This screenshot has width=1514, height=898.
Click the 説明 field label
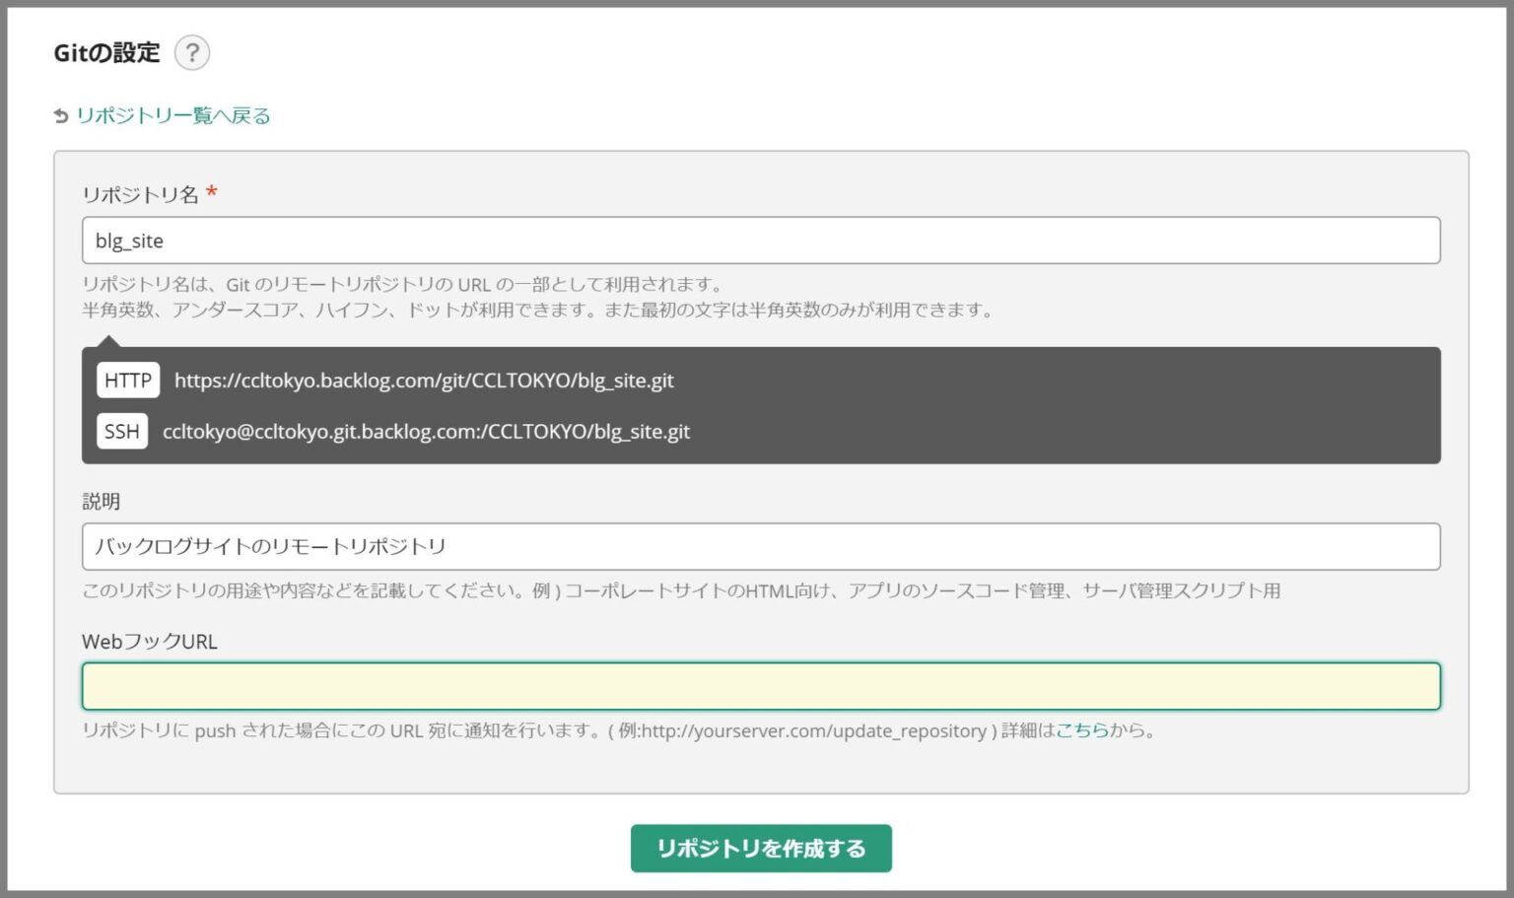[x=102, y=501]
